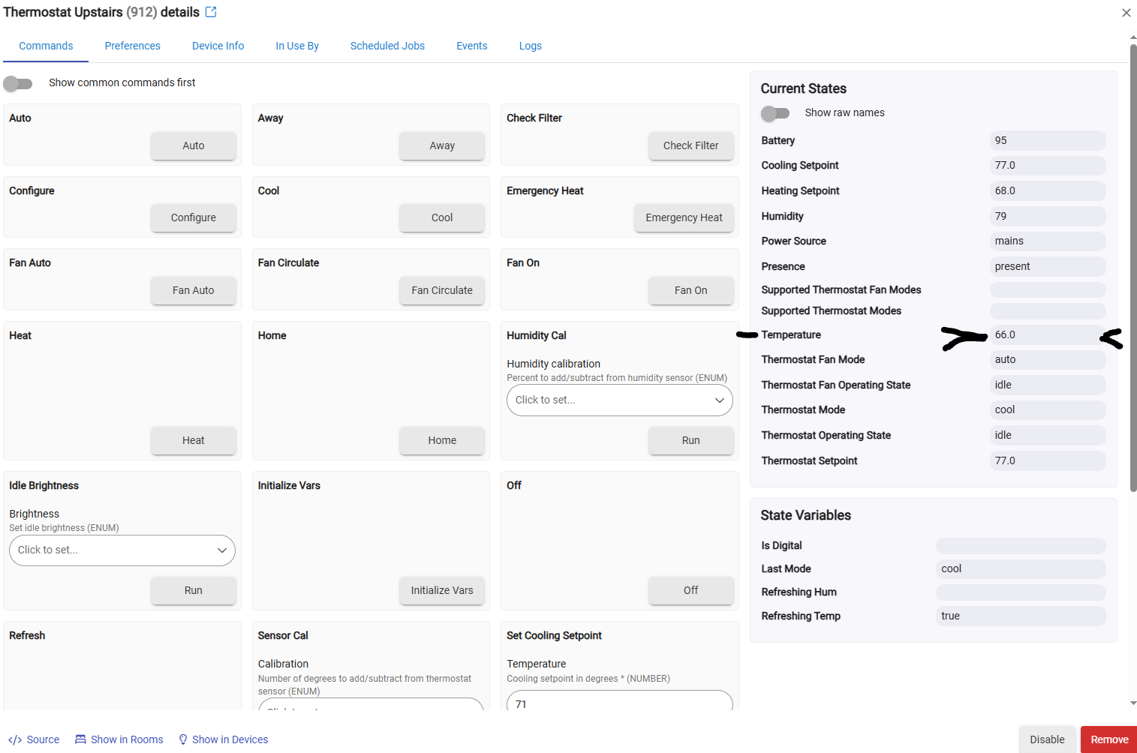Enable Show raw names toggle
This screenshot has height=753, width=1137.
[775, 113]
